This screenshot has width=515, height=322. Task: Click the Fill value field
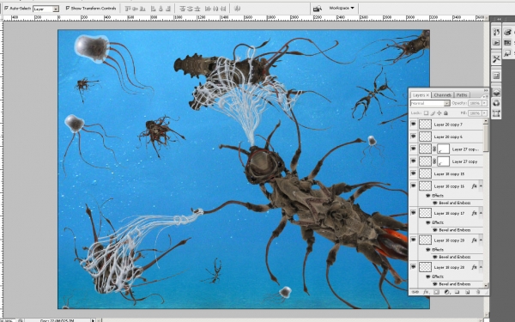tap(475, 113)
